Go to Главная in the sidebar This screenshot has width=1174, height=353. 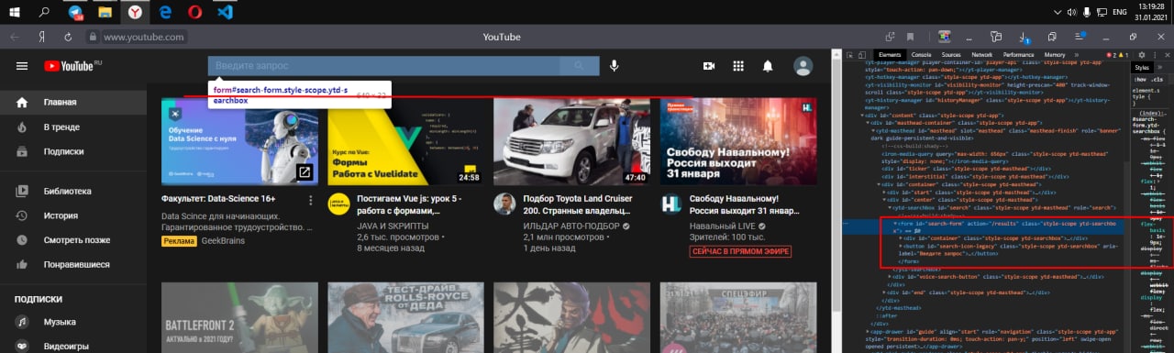click(73, 102)
